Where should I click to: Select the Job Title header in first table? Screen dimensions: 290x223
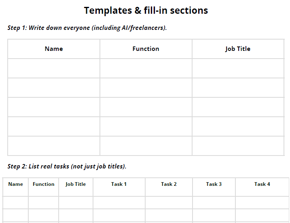pyautogui.click(x=238, y=49)
